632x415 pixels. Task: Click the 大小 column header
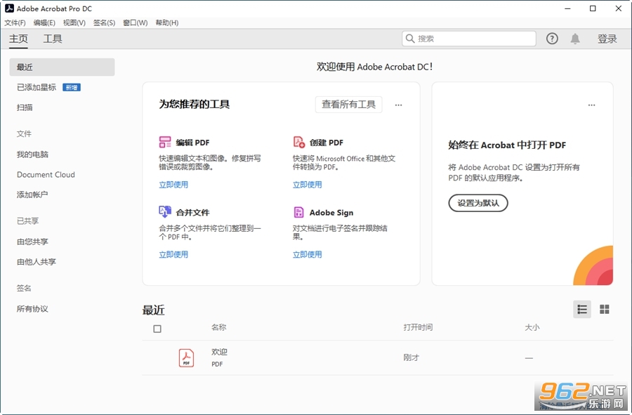(532, 327)
